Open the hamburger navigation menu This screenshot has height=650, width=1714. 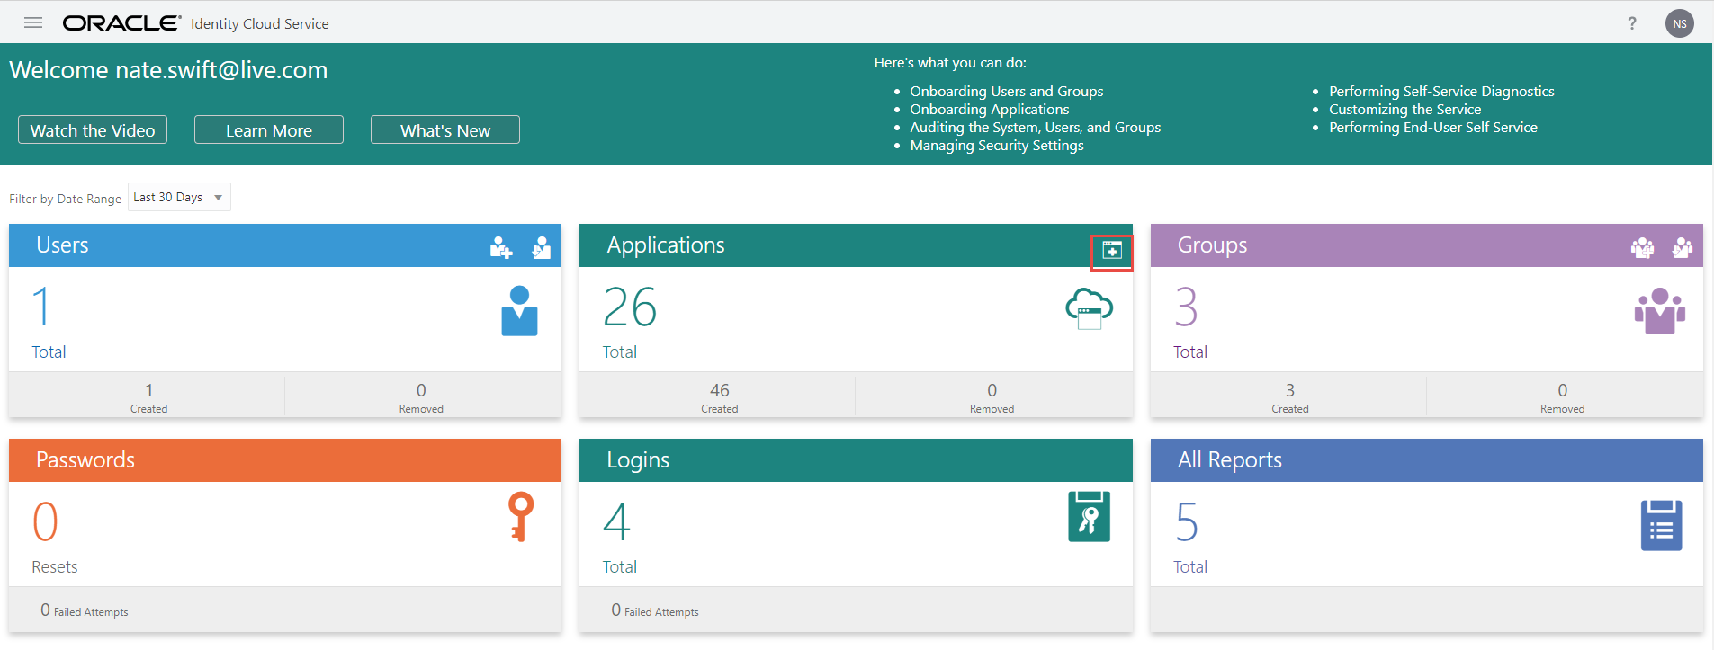(33, 22)
